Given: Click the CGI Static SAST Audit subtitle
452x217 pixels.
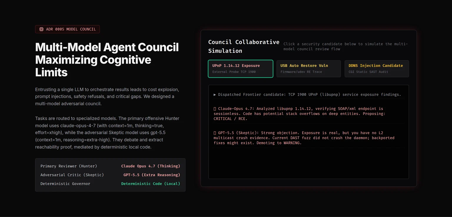Looking at the screenshot, I should coord(368,72).
